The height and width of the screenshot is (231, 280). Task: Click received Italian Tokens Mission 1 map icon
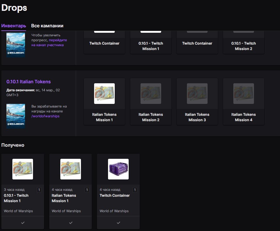pyautogui.click(x=71, y=169)
